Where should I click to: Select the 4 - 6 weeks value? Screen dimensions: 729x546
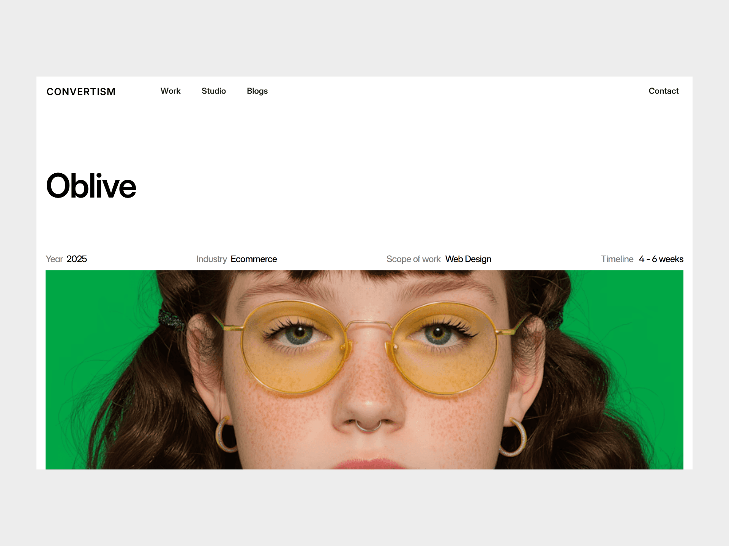point(661,259)
